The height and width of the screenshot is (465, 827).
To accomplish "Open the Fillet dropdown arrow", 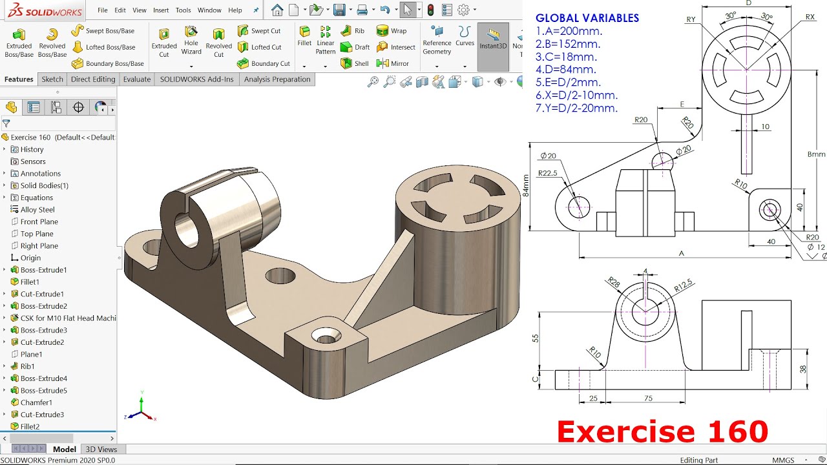I will click(x=304, y=65).
